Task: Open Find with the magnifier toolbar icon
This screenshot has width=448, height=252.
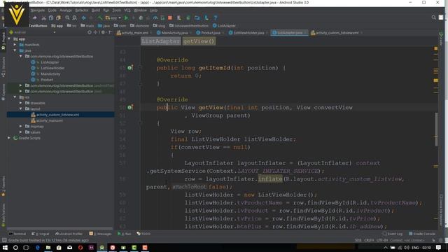Action: 67,17
